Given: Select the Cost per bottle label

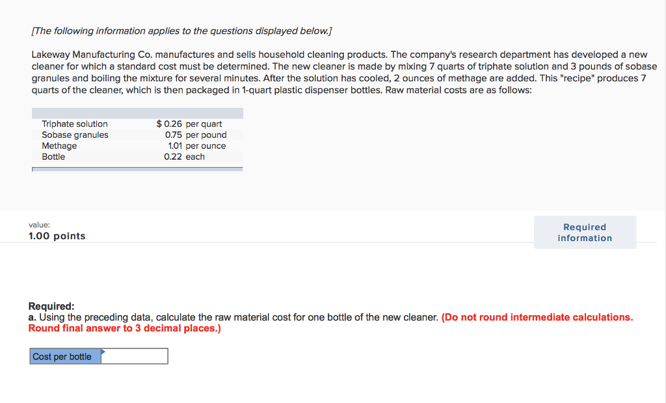Looking at the screenshot, I should [x=64, y=356].
